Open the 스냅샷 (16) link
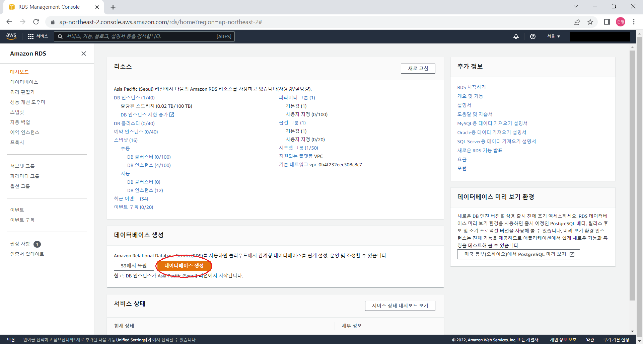The height and width of the screenshot is (344, 643). (126, 140)
